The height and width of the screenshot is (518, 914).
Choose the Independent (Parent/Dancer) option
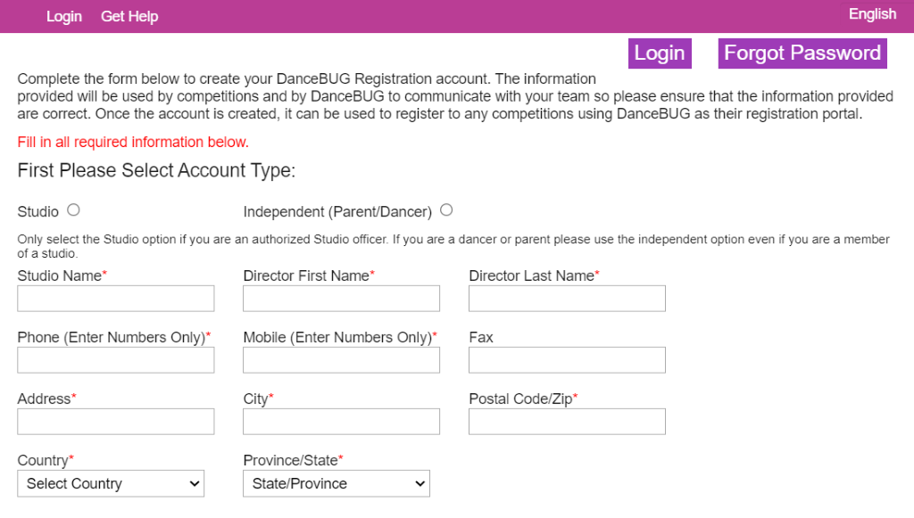pos(446,210)
